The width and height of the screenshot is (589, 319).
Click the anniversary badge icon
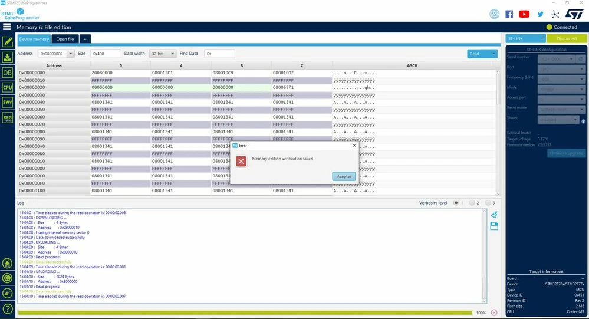pyautogui.click(x=494, y=14)
